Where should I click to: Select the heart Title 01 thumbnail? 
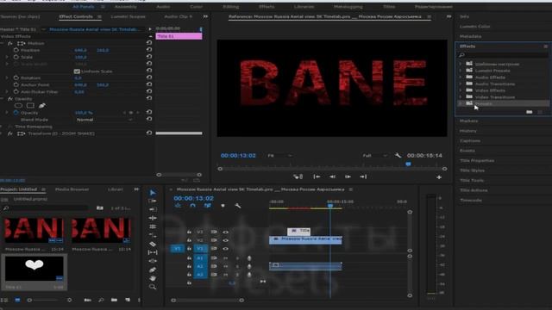(x=34, y=269)
